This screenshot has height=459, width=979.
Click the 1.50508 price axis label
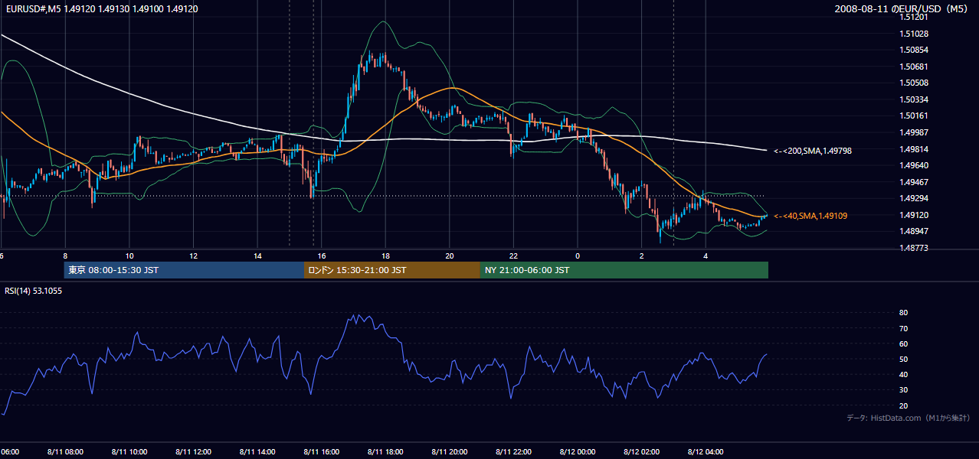tap(914, 83)
